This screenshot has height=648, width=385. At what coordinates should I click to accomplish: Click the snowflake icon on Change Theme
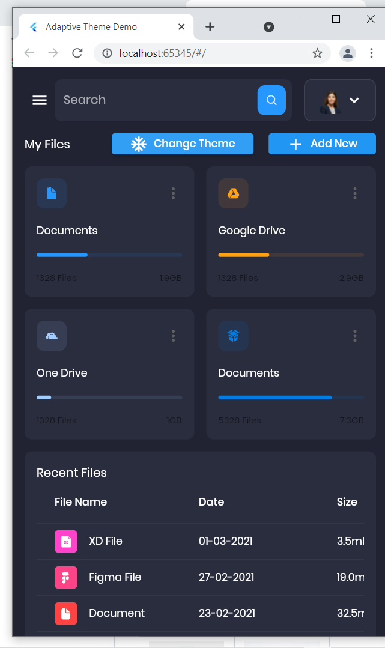tap(139, 144)
